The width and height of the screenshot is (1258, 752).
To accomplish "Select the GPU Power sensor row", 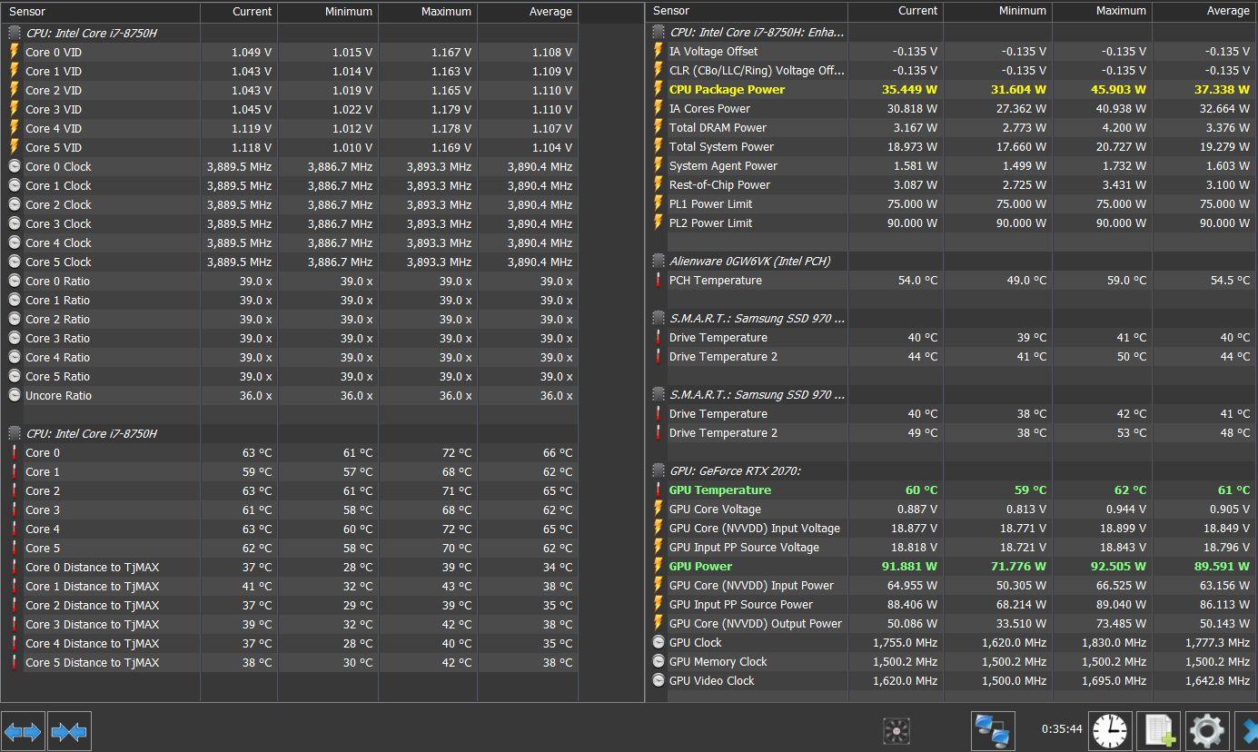I will (x=700, y=567).
